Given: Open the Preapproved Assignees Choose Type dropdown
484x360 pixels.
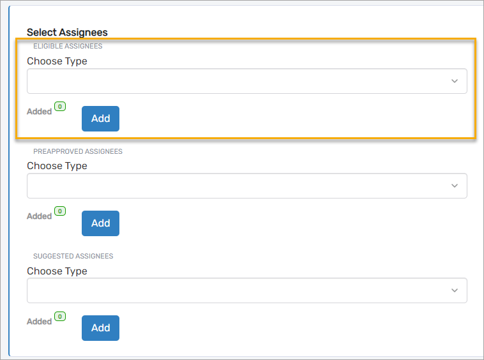Looking at the screenshot, I should click(x=246, y=186).
